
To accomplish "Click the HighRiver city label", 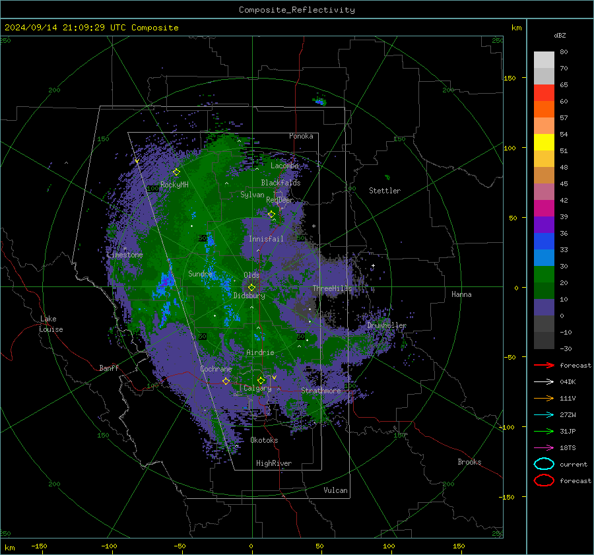I will [274, 463].
